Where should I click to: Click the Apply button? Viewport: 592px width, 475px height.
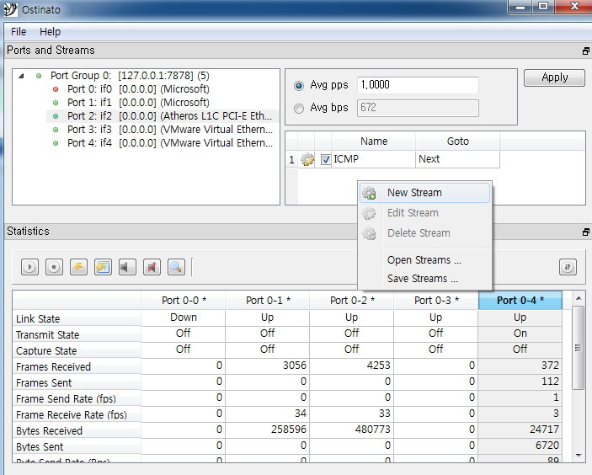(554, 77)
